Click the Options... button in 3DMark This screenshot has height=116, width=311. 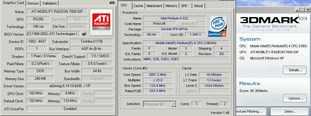tap(294, 98)
